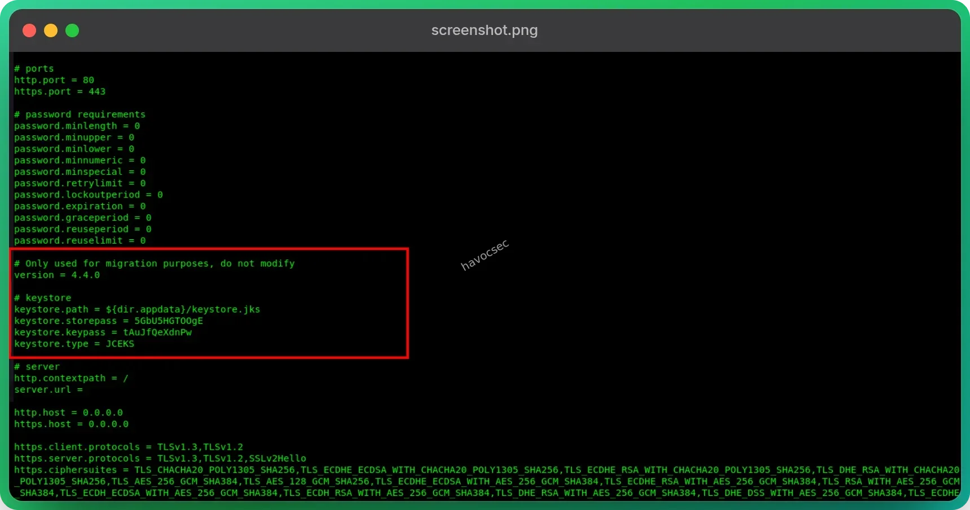Viewport: 970px width, 510px height.
Task: Click the 'version = 4.4.0' line
Action: 57,275
